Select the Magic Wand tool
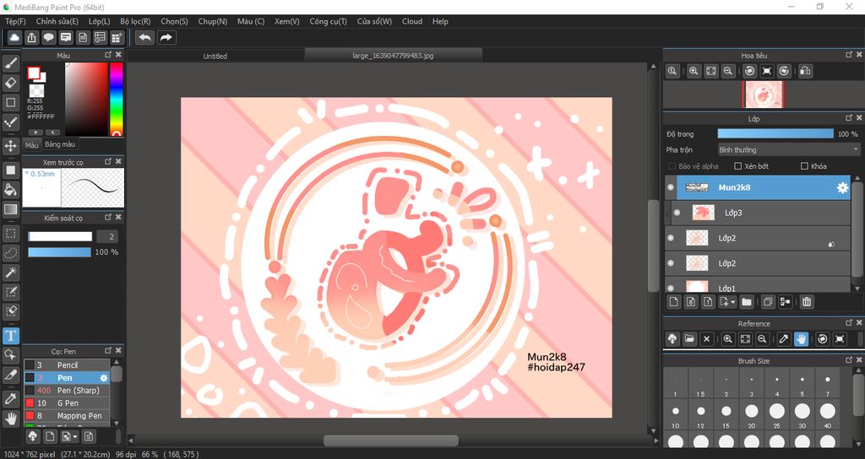Image resolution: width=865 pixels, height=459 pixels. 10,273
